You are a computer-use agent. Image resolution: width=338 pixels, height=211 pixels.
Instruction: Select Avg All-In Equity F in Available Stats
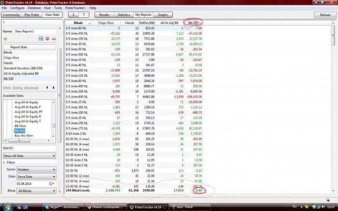click(28, 107)
